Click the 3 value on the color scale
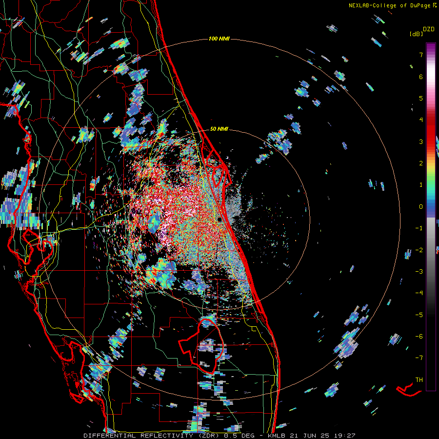Screen dimensions: 439x439 pos(421,141)
